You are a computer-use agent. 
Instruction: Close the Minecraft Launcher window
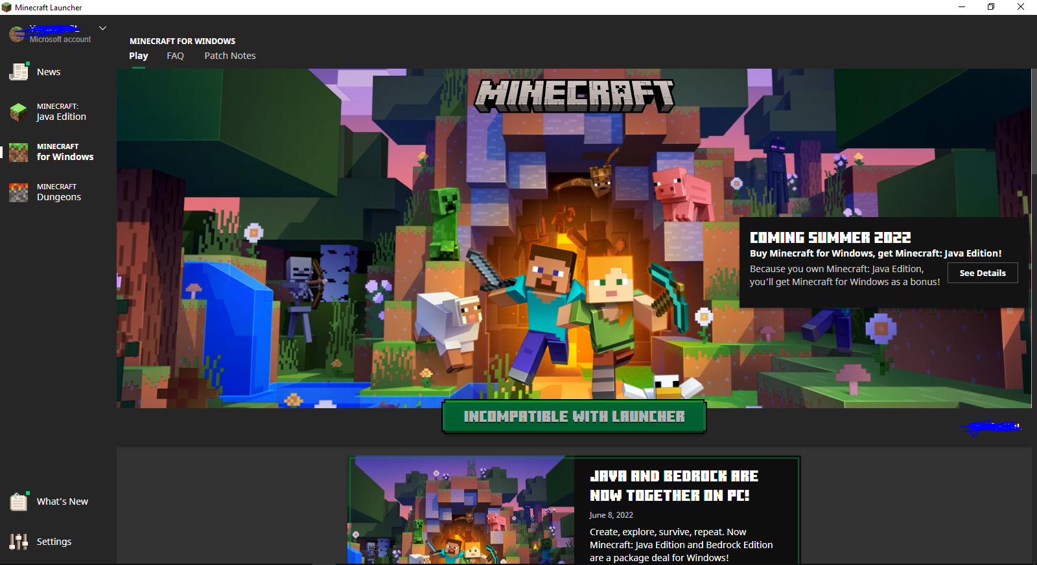tap(1021, 7)
